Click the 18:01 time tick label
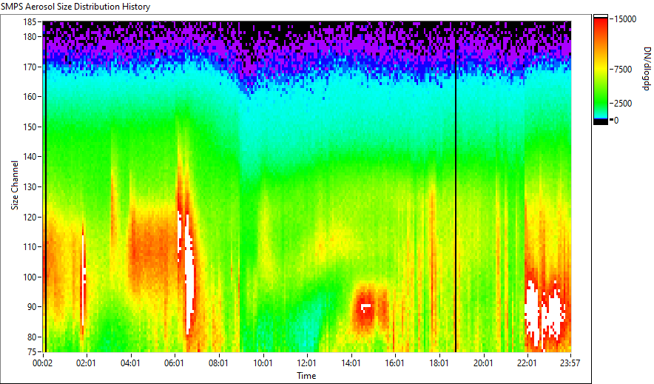Screen dimensions: 654x384 point(439,363)
